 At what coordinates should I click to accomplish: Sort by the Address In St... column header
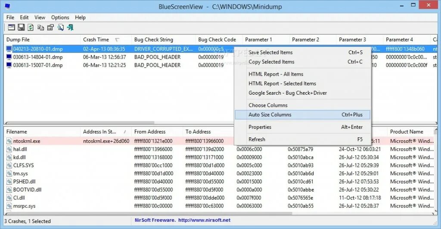coord(106,132)
